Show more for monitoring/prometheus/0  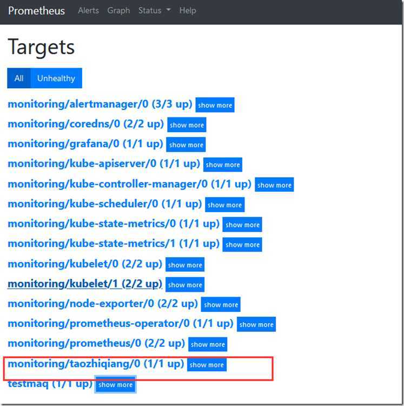click(x=208, y=344)
